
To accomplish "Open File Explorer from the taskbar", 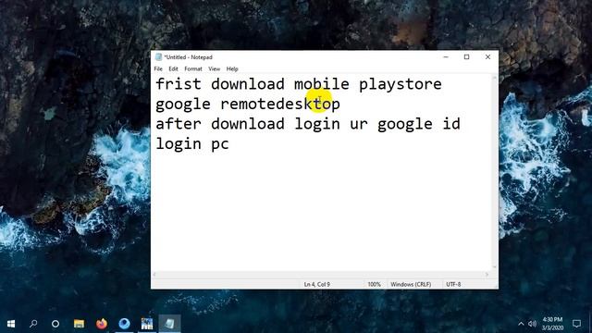I will [x=79, y=324].
